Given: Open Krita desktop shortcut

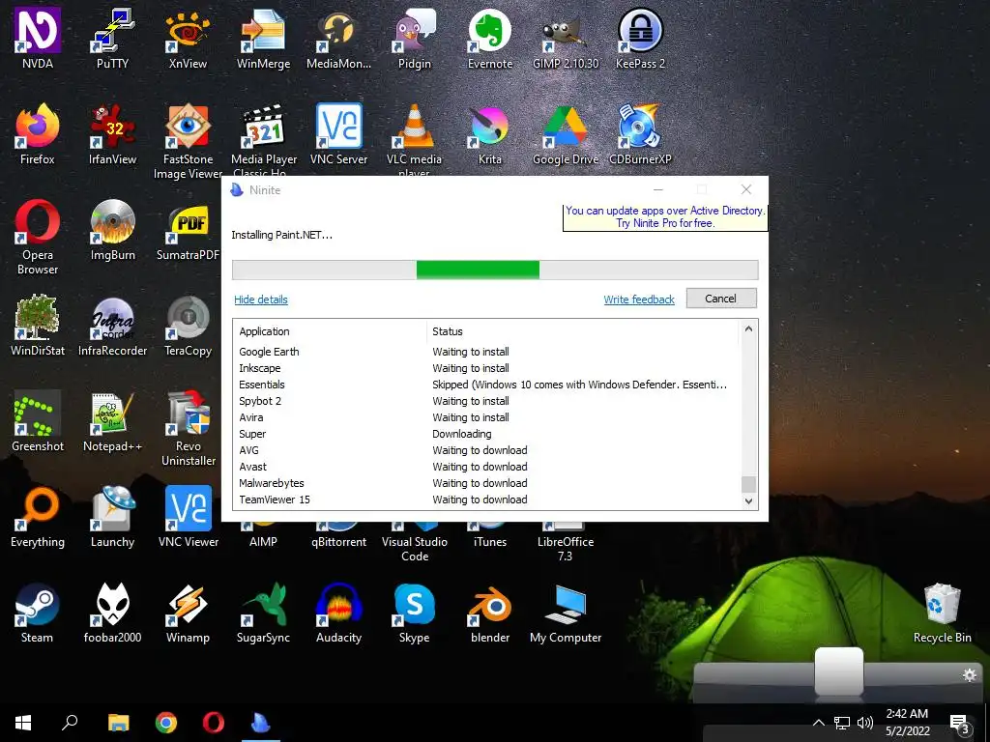Looking at the screenshot, I should (490, 133).
